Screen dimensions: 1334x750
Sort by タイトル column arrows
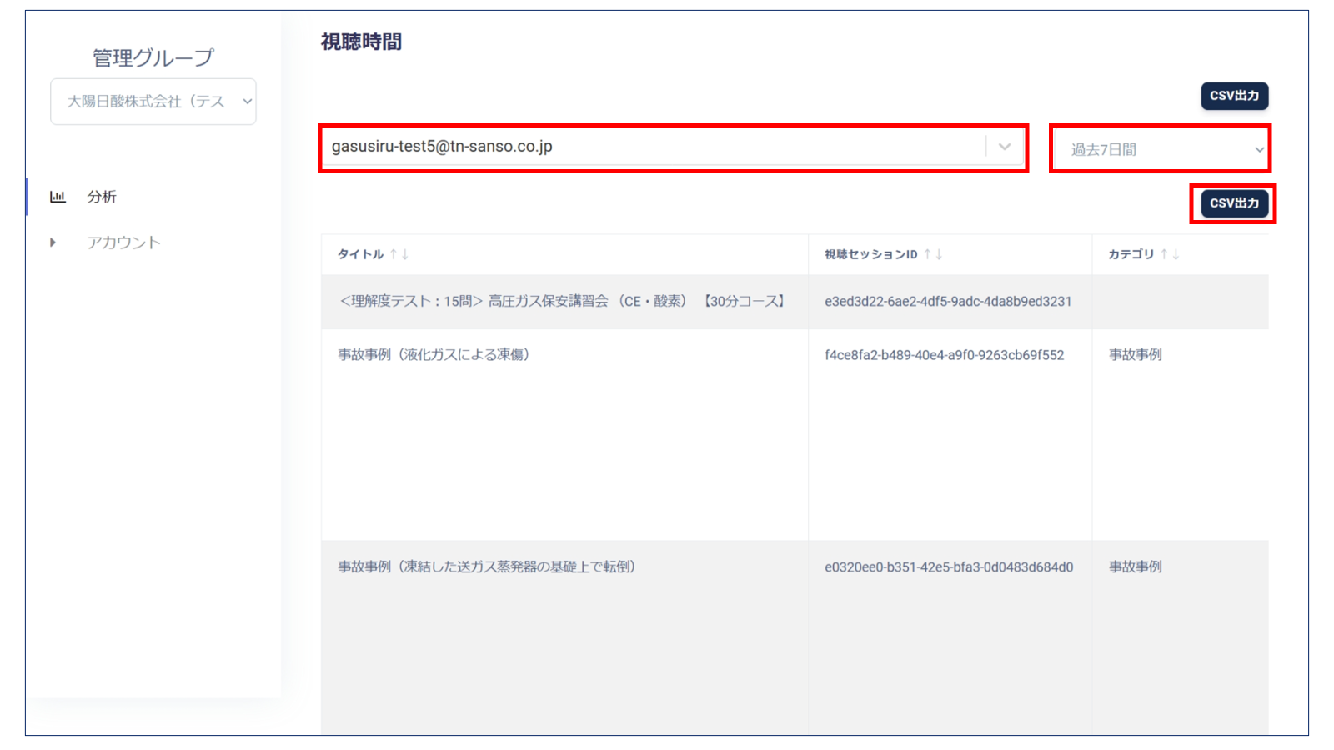(399, 254)
